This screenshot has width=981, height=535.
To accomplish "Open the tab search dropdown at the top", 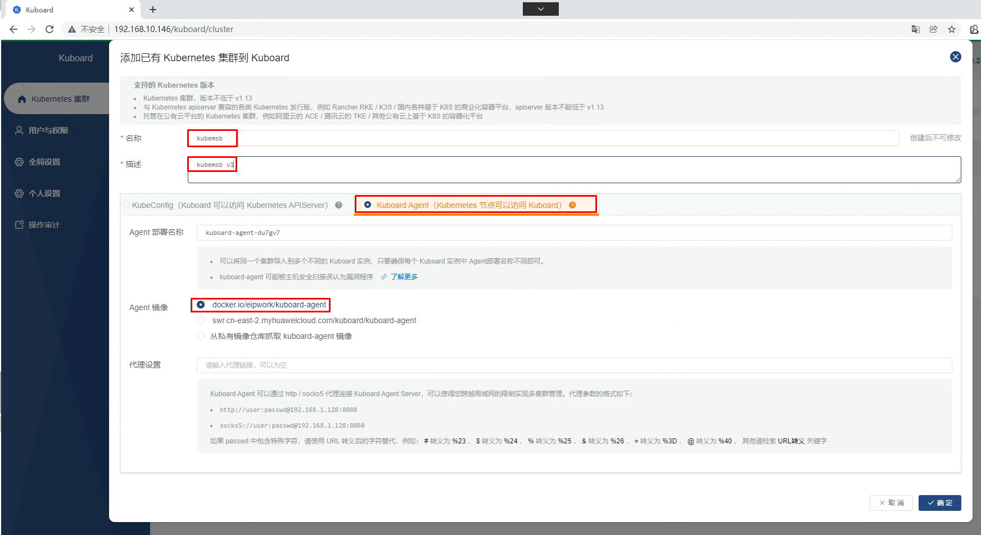I will [x=540, y=9].
